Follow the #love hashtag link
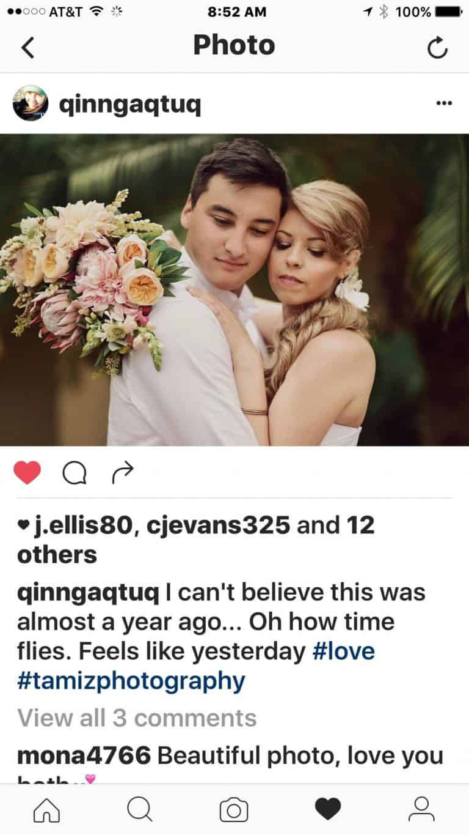469x835 pixels. click(344, 651)
